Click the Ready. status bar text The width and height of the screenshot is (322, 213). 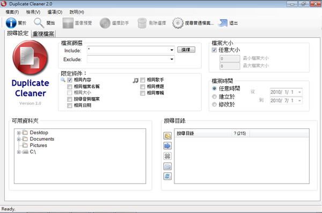point(9,209)
